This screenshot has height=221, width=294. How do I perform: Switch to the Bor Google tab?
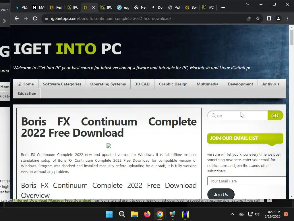point(191,7)
